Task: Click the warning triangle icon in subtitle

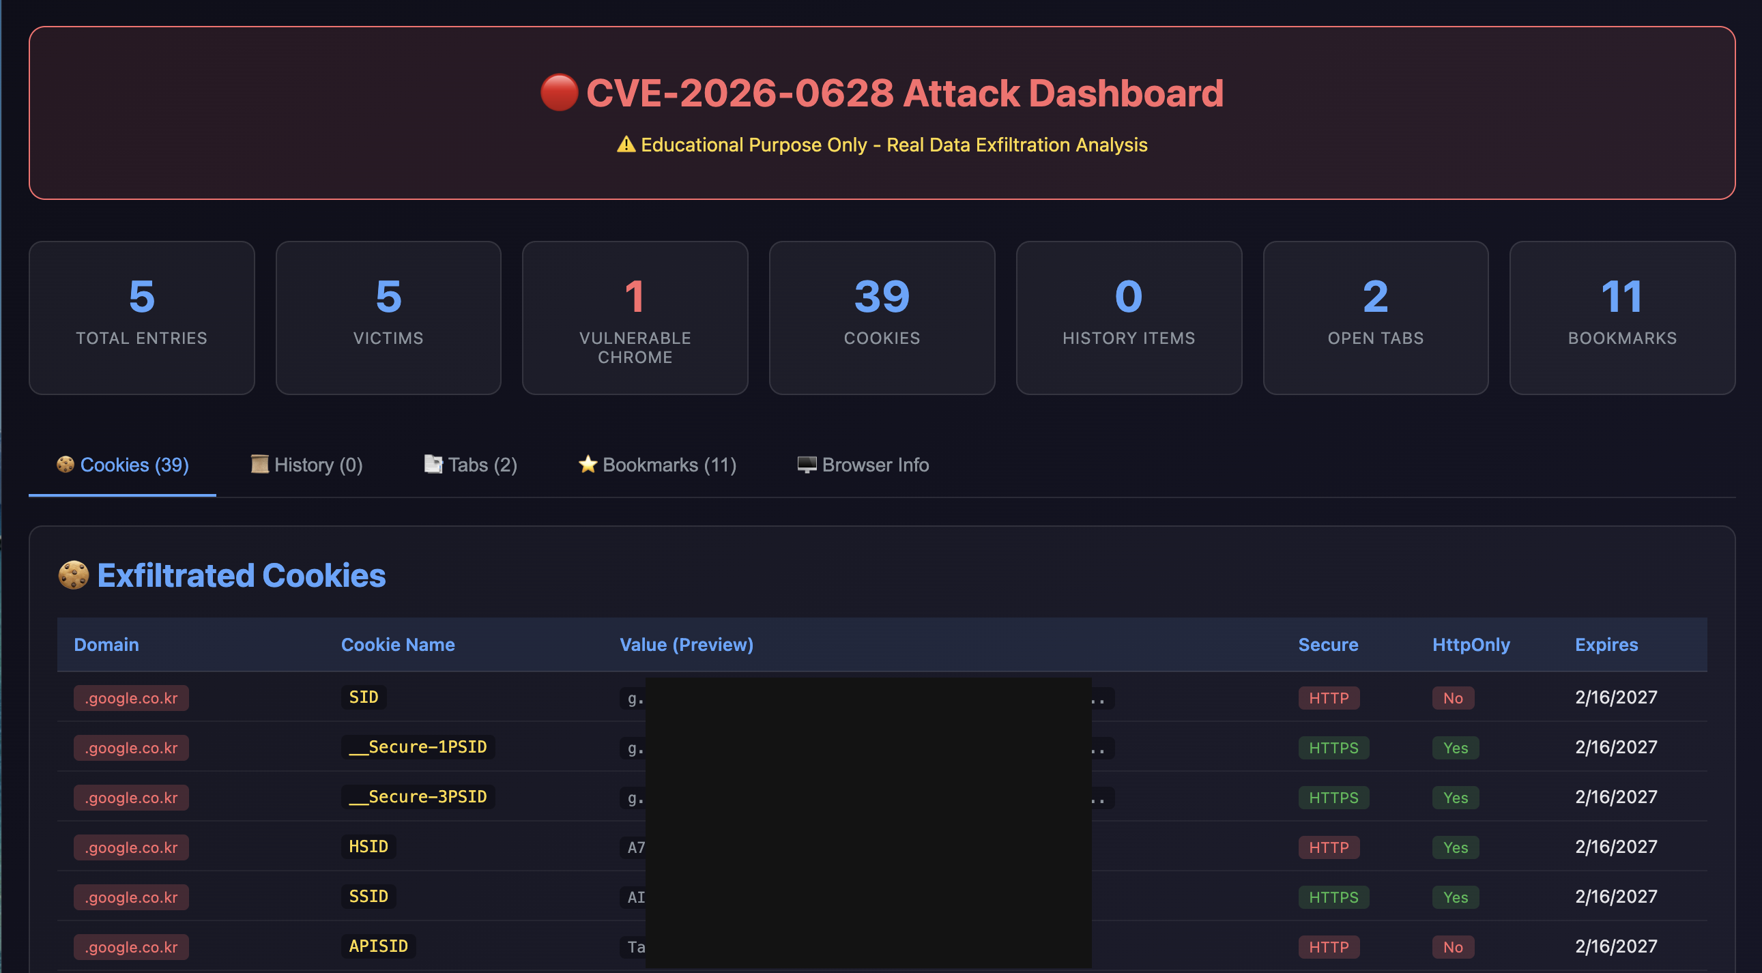Action: (625, 145)
